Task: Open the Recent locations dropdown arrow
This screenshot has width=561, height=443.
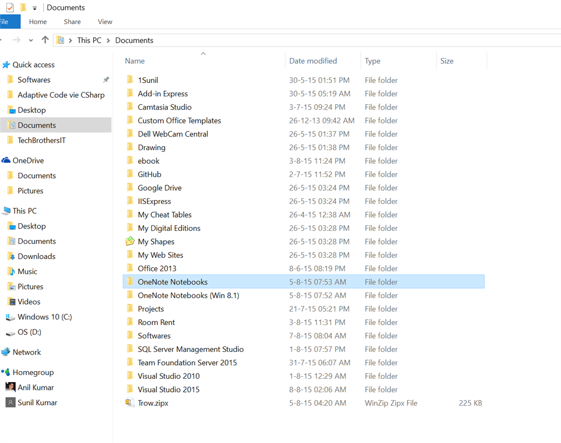Action: 31,41
